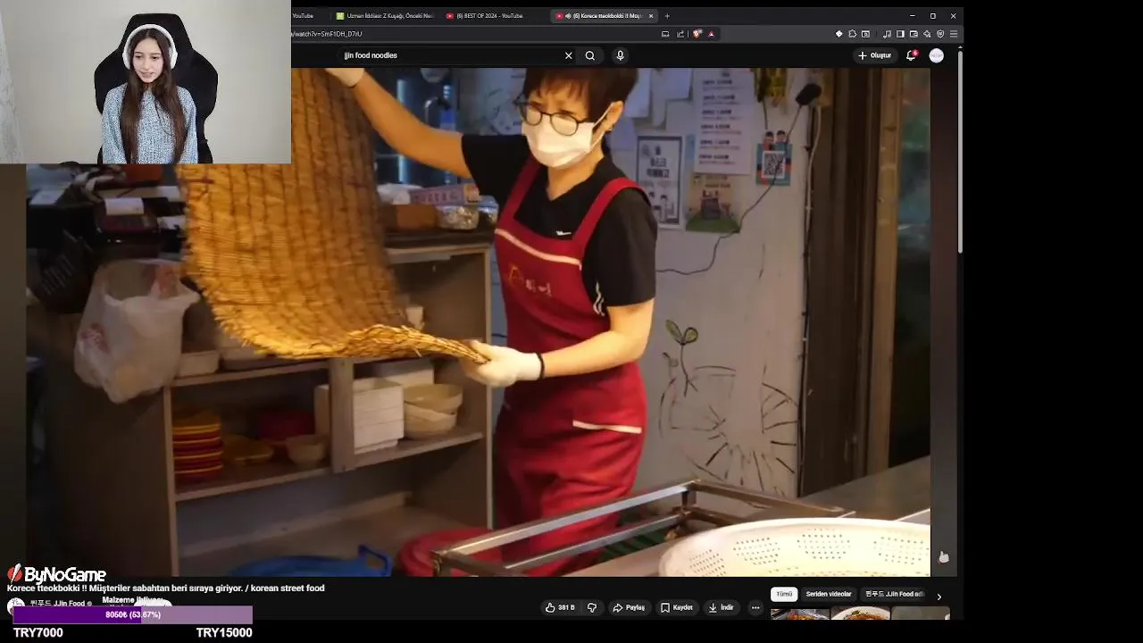Expand more chips with right chevron
The height and width of the screenshot is (643, 1143).
pos(939,596)
